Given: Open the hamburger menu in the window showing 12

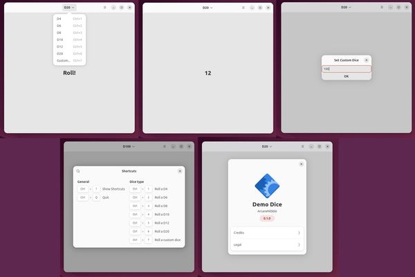Looking at the screenshot, I should point(243,8).
